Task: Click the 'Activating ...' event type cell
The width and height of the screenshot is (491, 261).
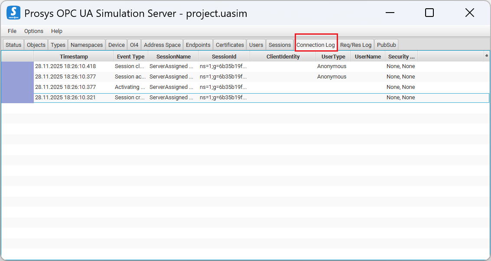Action: coord(130,87)
